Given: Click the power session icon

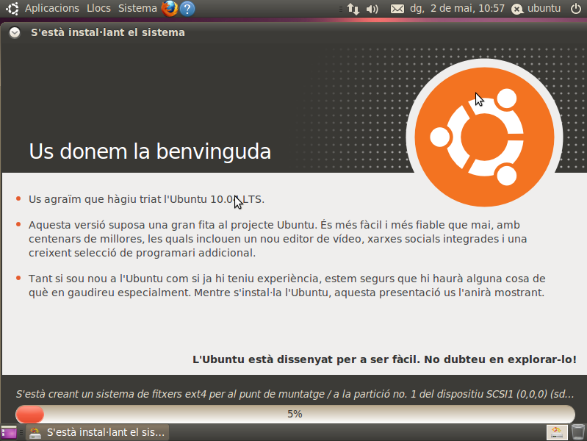Looking at the screenshot, I should click(x=576, y=8).
